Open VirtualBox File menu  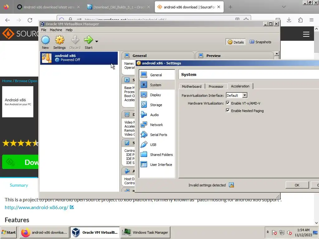click(x=44, y=30)
